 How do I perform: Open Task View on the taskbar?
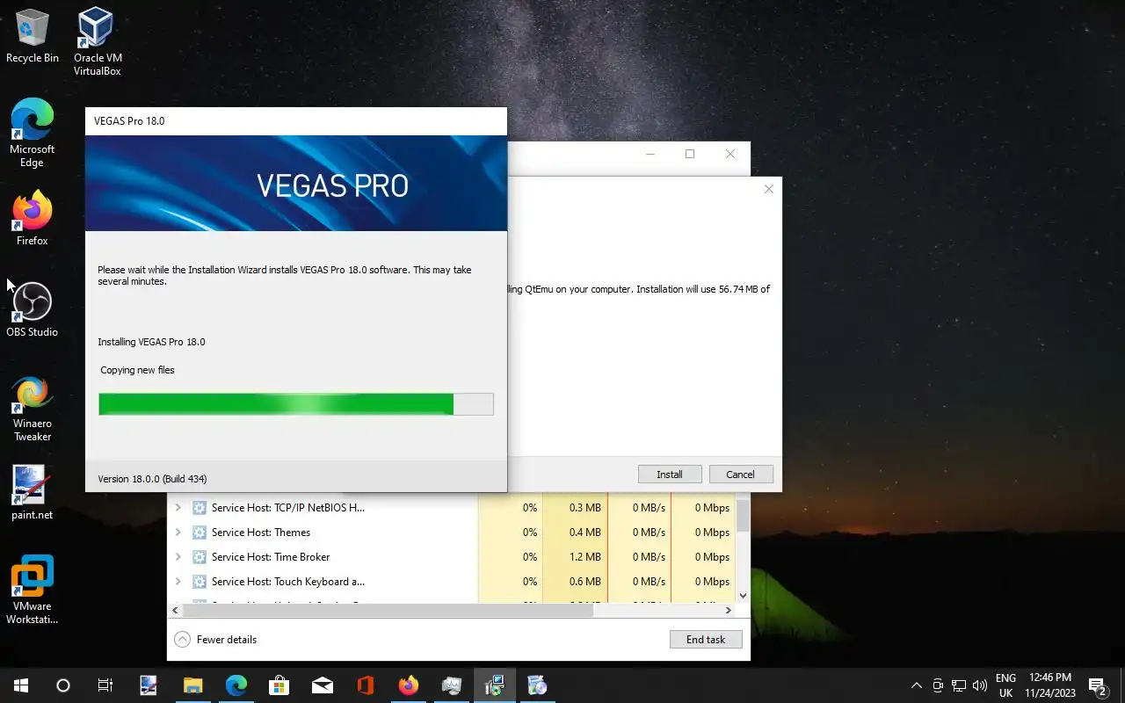click(105, 685)
